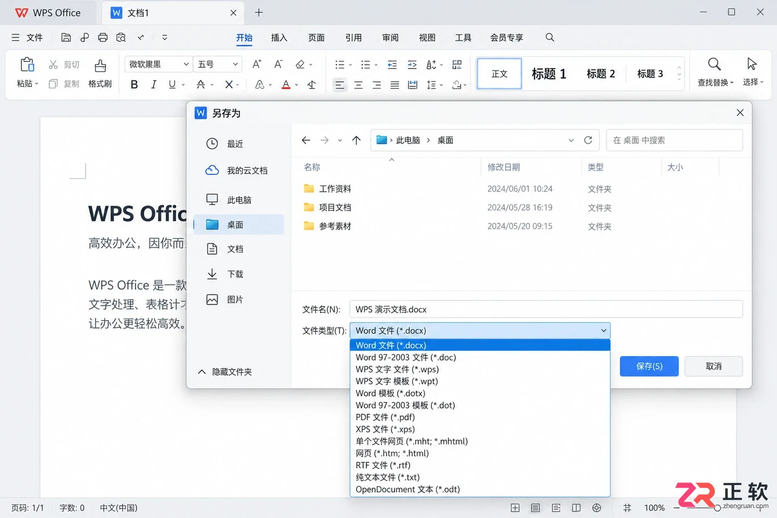Click the file name (文件名) input field
Screen dimensions: 777x518
coord(546,309)
